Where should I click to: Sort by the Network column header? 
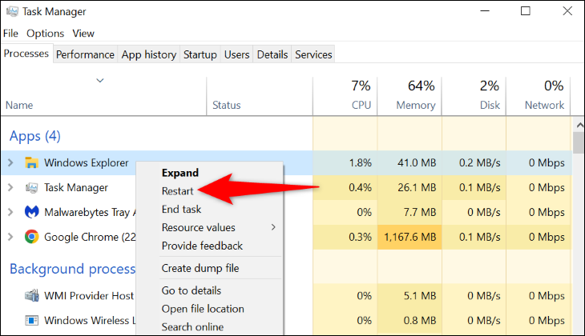point(539,96)
